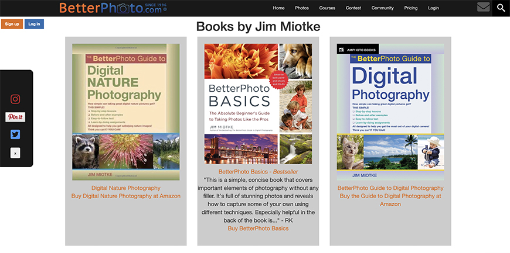
Task: Click the RK review quote text
Action: click(x=259, y=200)
